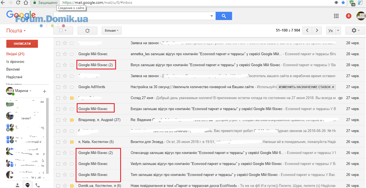Open Нове повідомлення в темі email
This screenshot has width=366, height=188.
(x=183, y=186)
